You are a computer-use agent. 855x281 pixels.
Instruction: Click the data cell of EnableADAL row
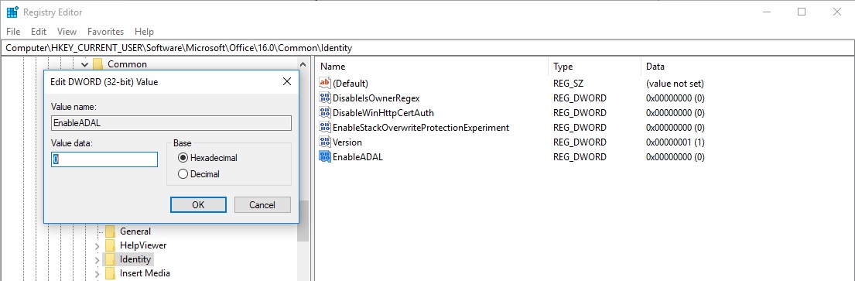(x=675, y=156)
